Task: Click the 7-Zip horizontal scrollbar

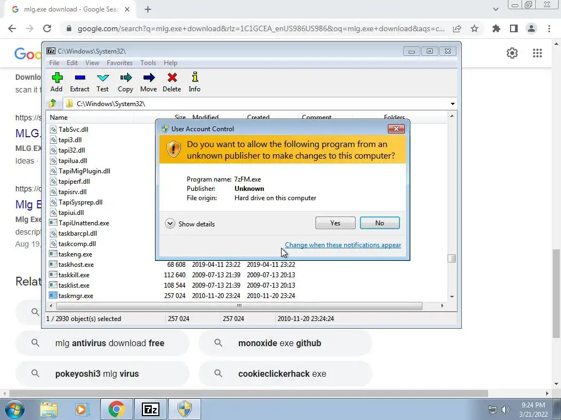Action: pos(239,306)
